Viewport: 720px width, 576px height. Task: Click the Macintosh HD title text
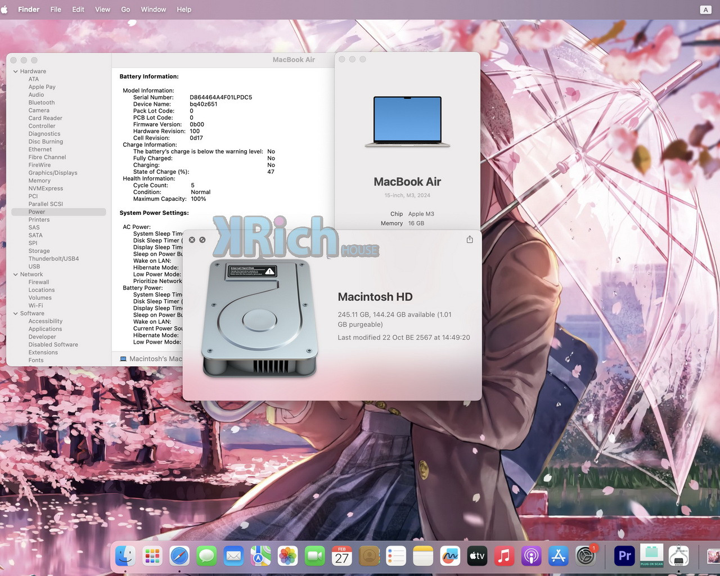click(x=375, y=297)
